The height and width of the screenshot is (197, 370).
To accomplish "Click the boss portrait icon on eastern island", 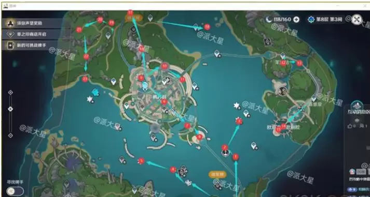I will [x=282, y=91].
